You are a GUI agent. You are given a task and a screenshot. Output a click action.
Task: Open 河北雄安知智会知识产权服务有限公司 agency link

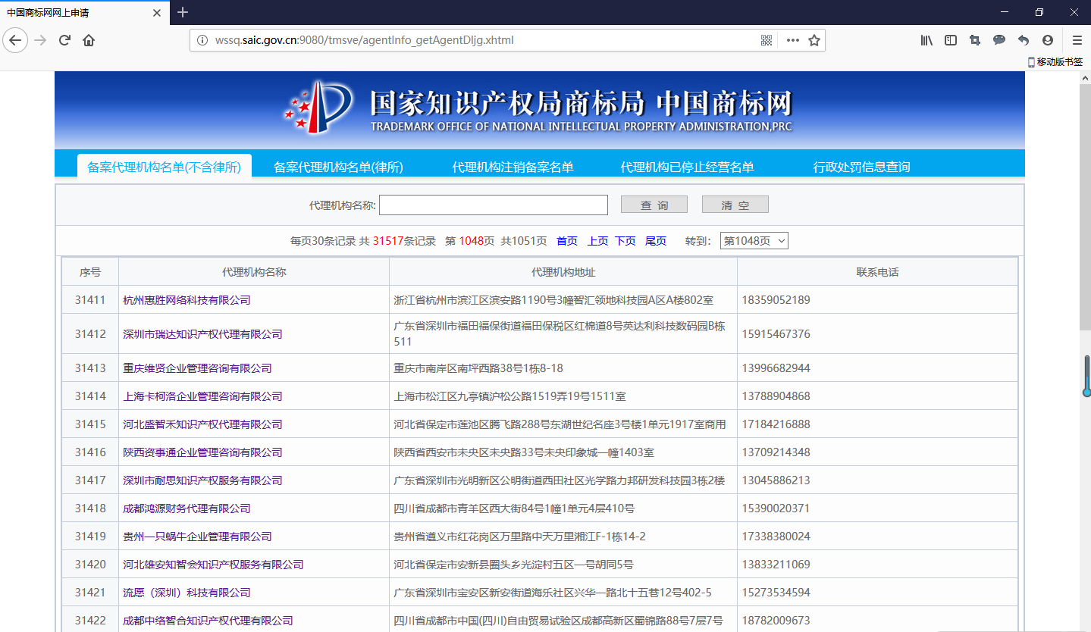click(213, 565)
